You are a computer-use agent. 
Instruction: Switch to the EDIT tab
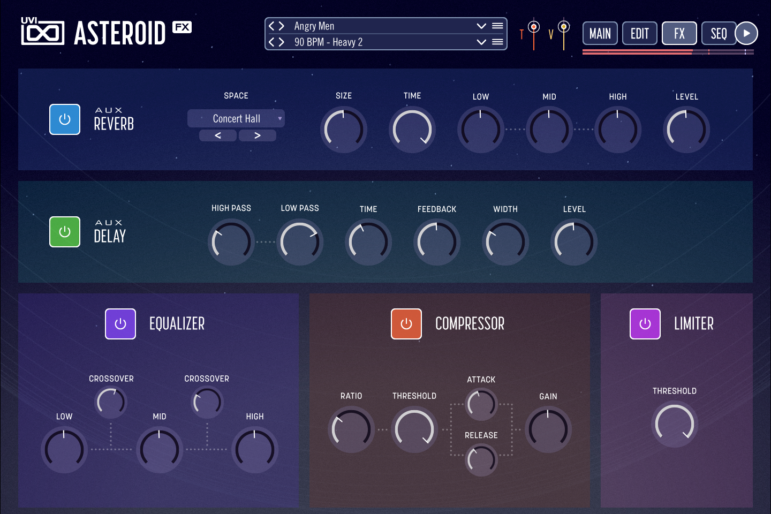(640, 34)
